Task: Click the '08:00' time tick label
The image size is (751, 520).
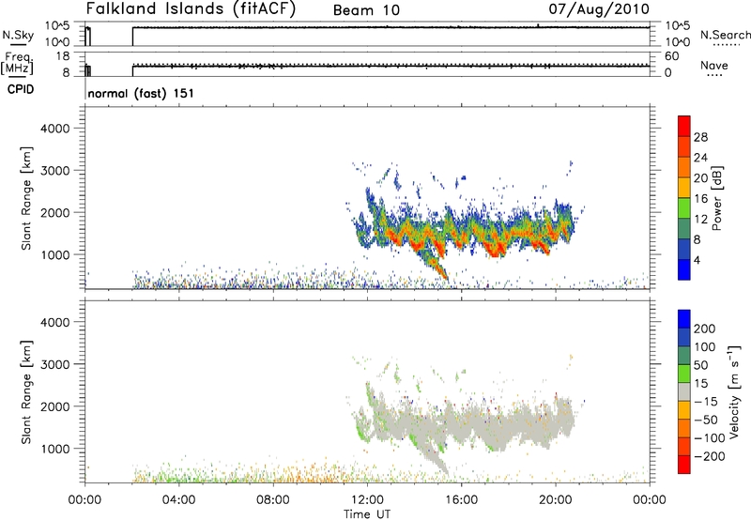Action: tap(273, 500)
